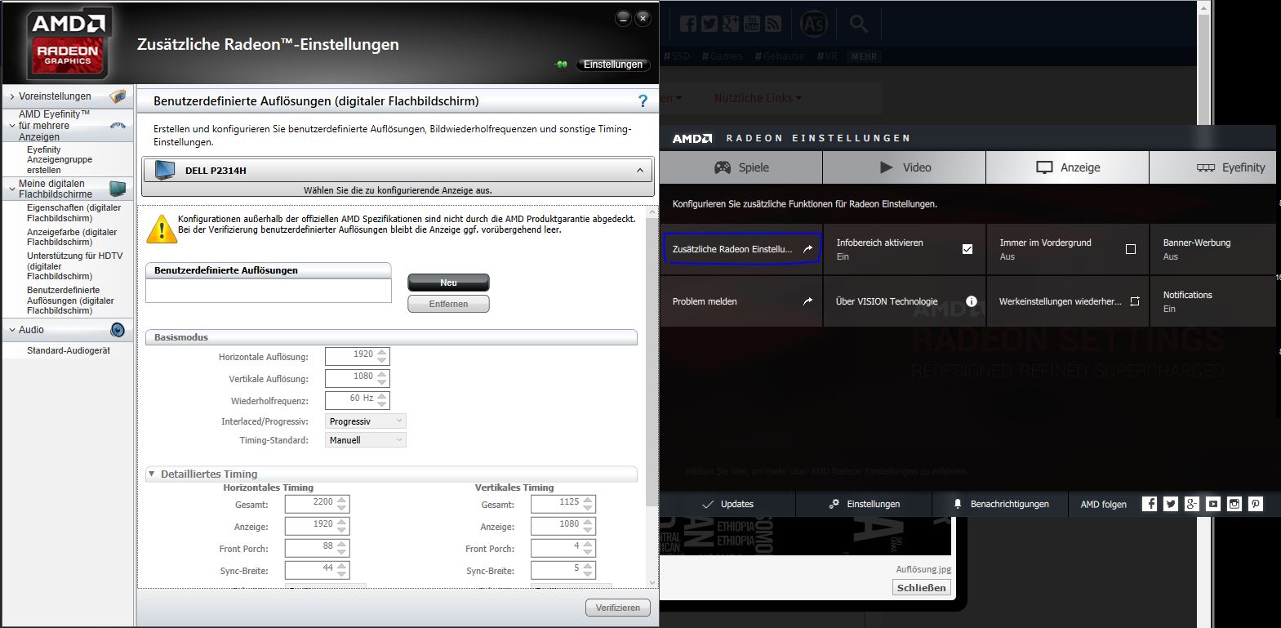Open the Problem melden tile

741,301
